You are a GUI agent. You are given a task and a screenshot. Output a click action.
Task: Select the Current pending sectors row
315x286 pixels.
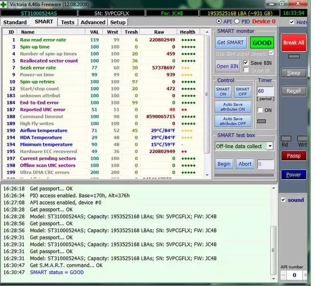coord(103,158)
